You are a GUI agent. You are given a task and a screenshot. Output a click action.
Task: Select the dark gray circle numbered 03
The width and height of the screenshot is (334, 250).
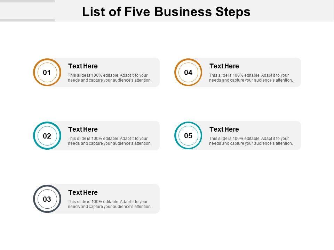coord(47,199)
